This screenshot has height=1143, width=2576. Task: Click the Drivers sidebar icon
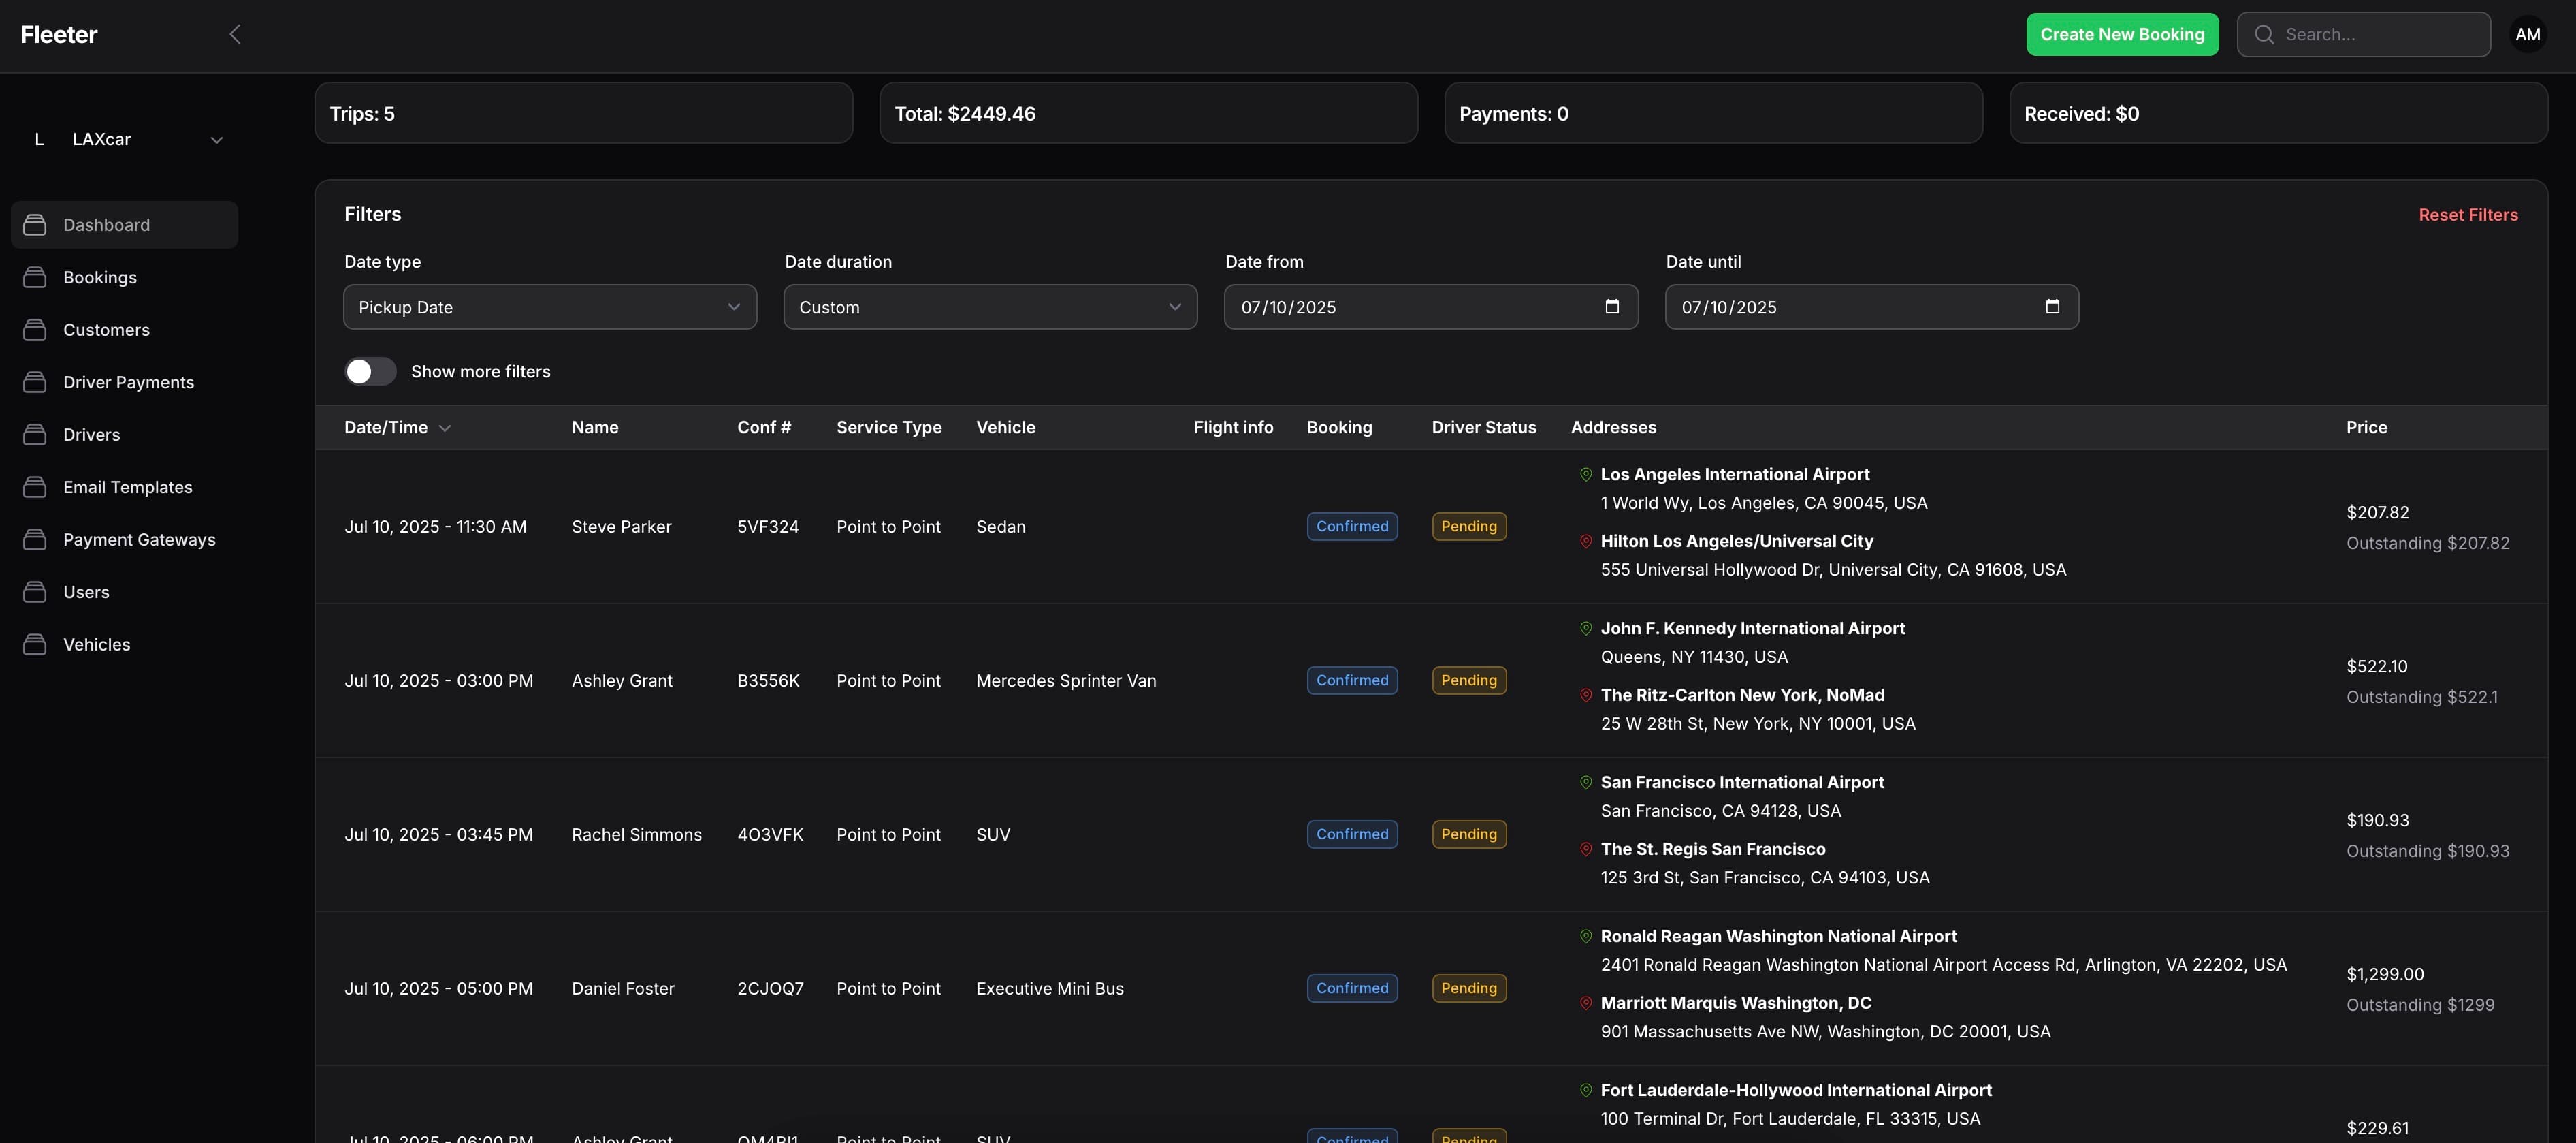pos(36,435)
